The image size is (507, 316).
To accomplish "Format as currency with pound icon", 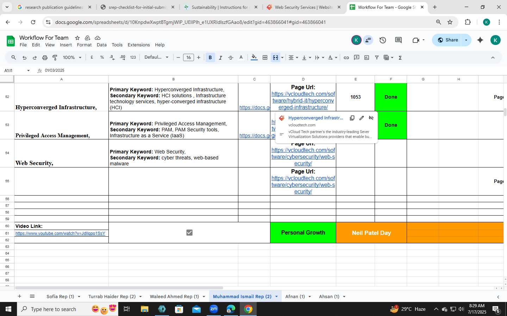I will point(92,58).
